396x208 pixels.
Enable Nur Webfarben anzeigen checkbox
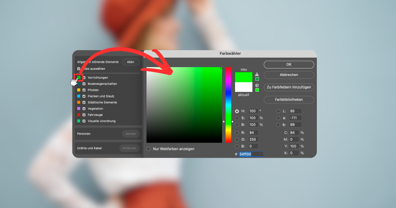(x=148, y=149)
